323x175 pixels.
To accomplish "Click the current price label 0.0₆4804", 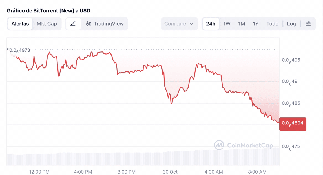I will (x=293, y=124).
